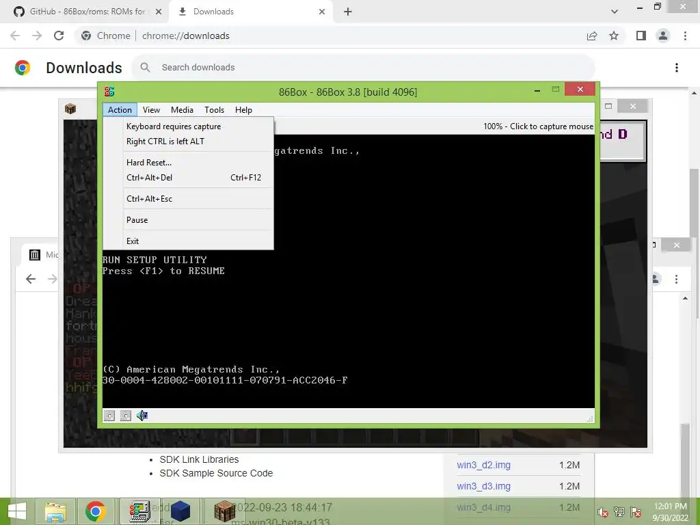
Task: Send Ctrl+Alt+Del to emulated machine
Action: pos(188,178)
